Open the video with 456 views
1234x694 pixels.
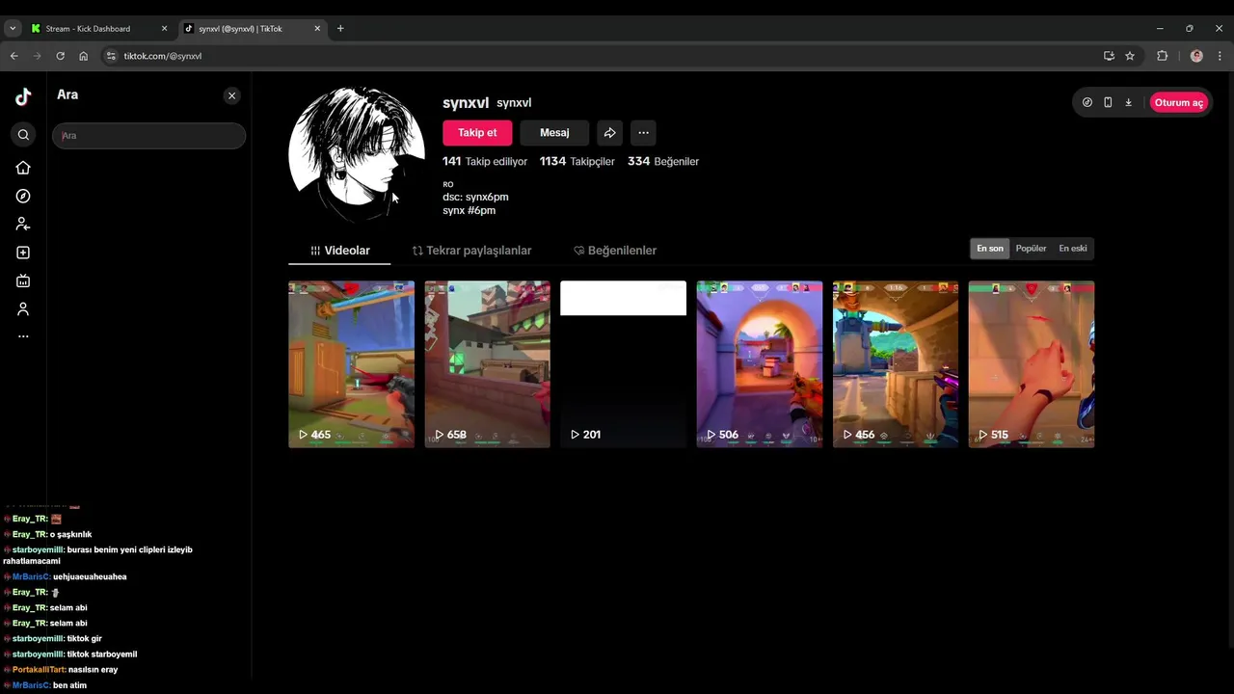pyautogui.click(x=896, y=364)
